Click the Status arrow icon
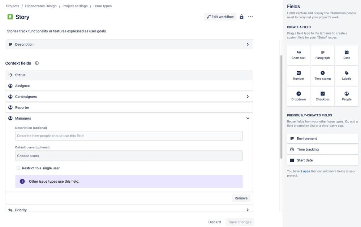The image size is (361, 227). coord(10,75)
